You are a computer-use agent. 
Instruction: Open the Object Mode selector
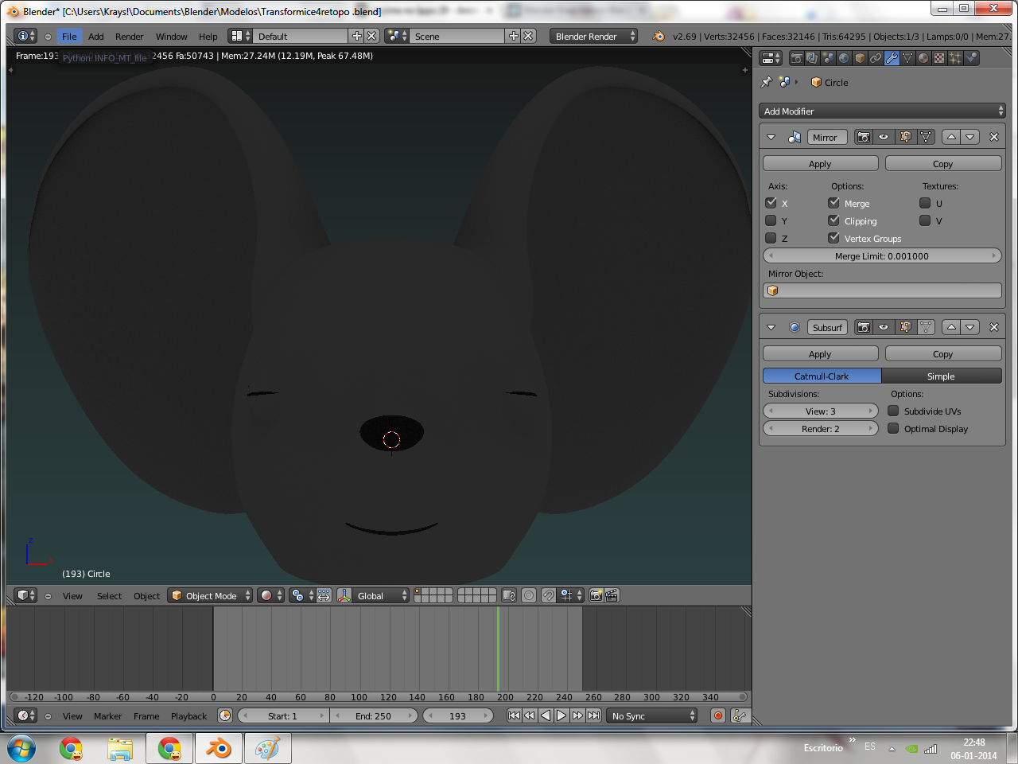pyautogui.click(x=211, y=595)
